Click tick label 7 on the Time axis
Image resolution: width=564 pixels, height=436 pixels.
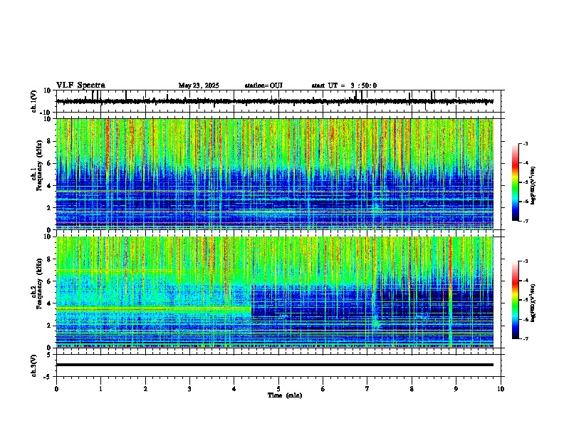click(367, 389)
